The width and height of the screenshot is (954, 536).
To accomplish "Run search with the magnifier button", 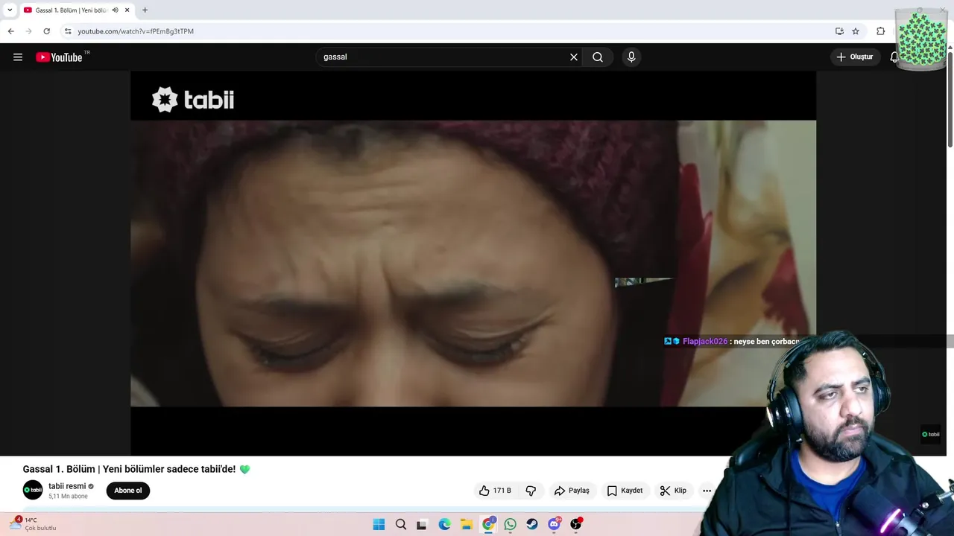I will pos(598,57).
